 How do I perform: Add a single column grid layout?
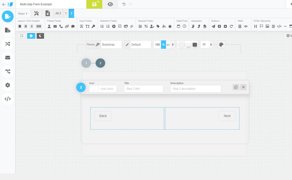pyautogui.click(x=20, y=26)
